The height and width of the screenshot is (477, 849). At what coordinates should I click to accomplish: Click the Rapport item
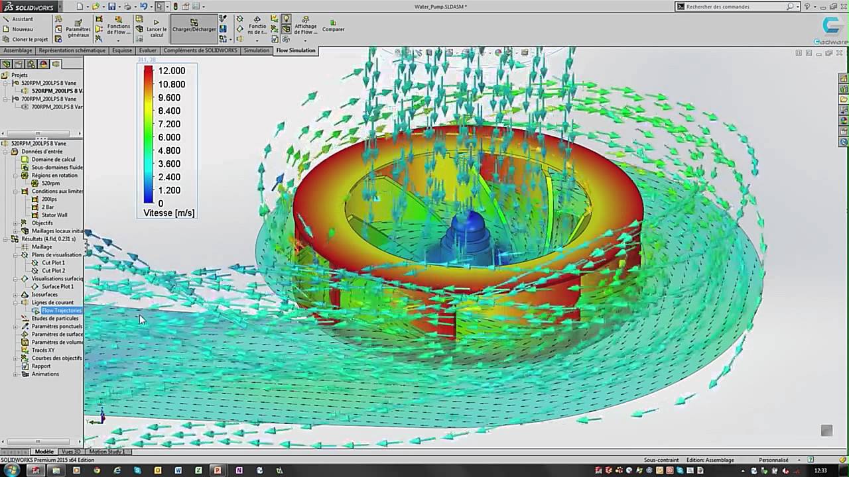pos(41,366)
